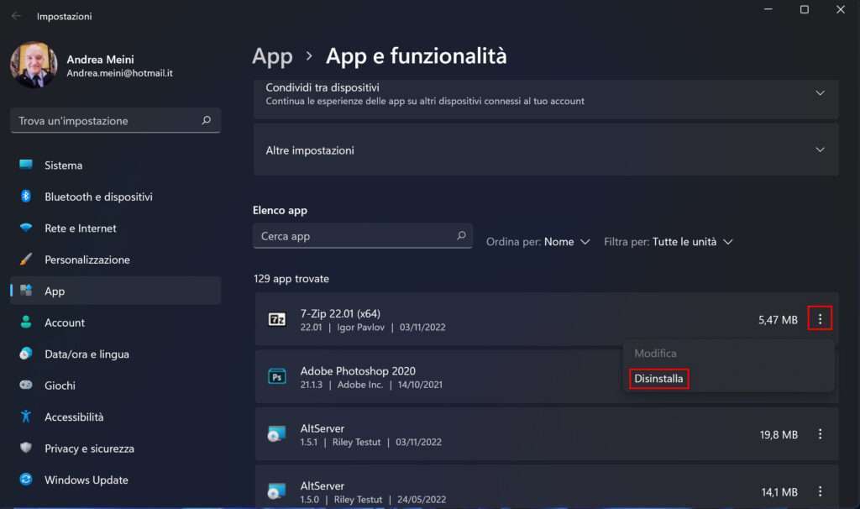Viewport: 860px width, 509px height.
Task: Open Filtra per Tutte le unità dropdown
Action: click(668, 242)
